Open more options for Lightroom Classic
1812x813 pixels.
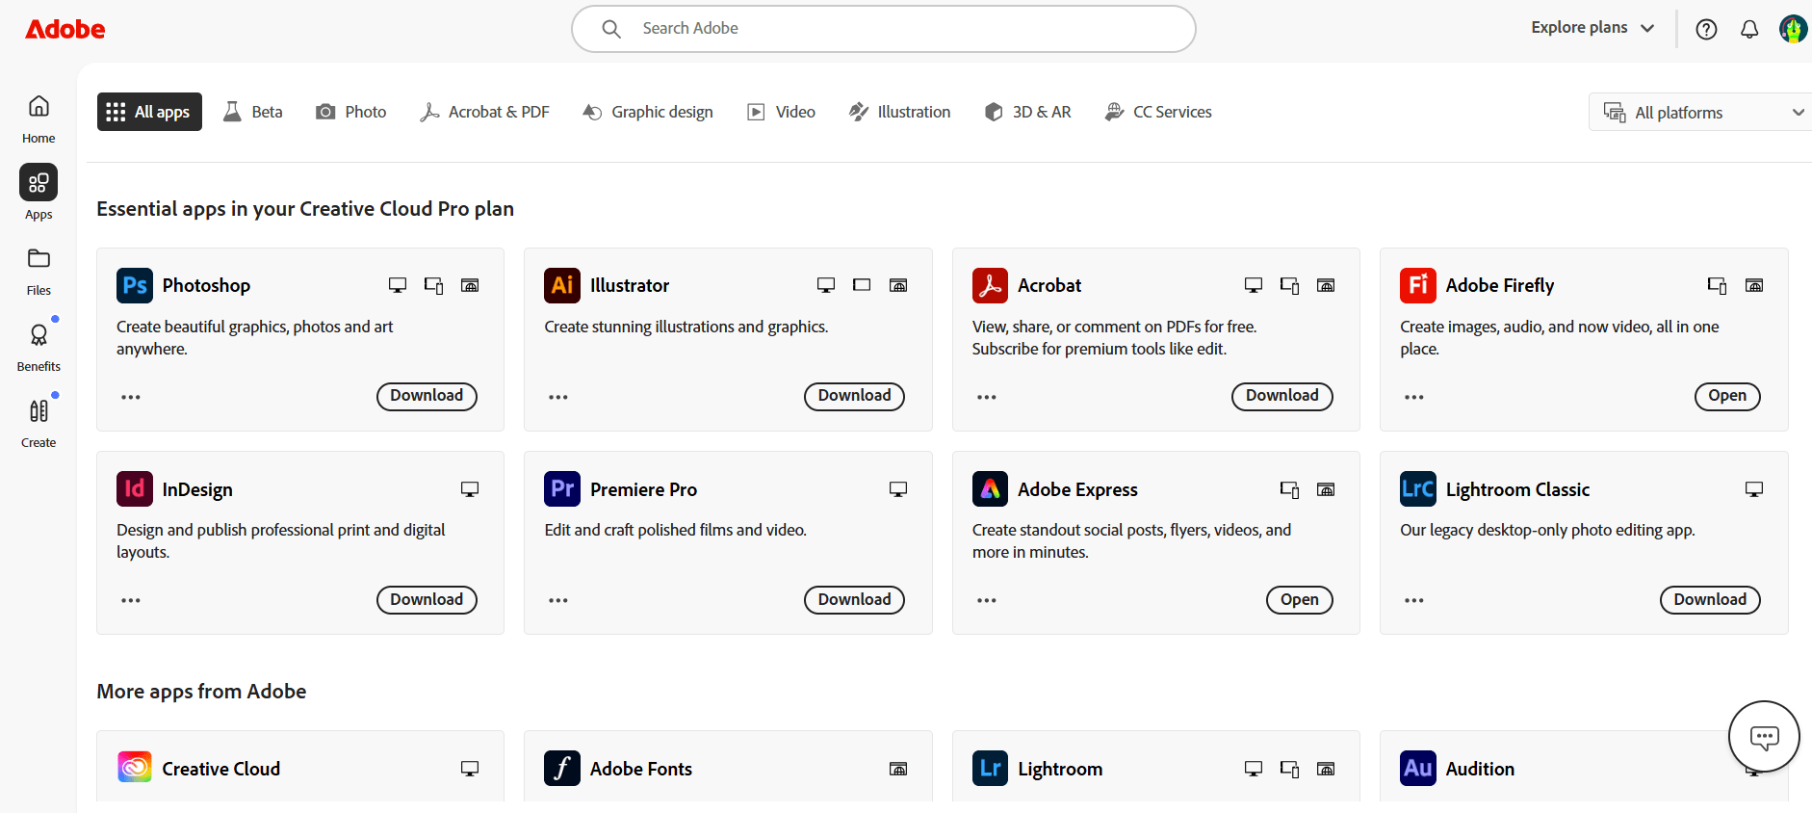pyautogui.click(x=1414, y=600)
